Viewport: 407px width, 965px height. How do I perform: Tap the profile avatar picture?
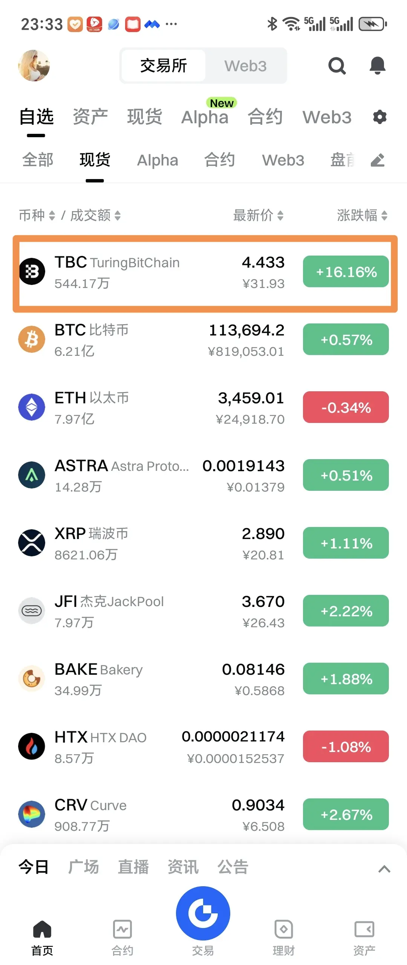[x=34, y=66]
